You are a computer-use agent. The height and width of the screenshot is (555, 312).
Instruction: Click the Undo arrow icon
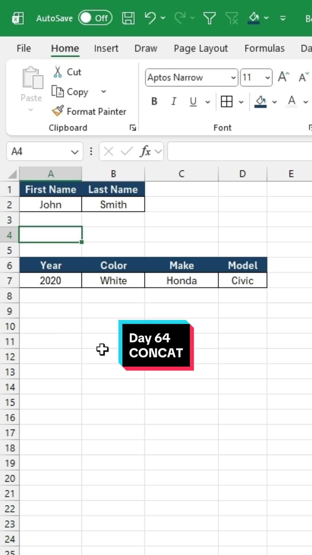point(150,18)
